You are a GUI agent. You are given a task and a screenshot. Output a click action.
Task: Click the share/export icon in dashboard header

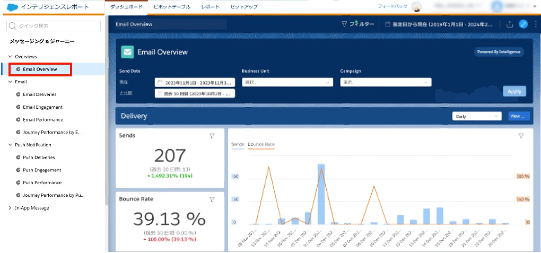tap(510, 24)
